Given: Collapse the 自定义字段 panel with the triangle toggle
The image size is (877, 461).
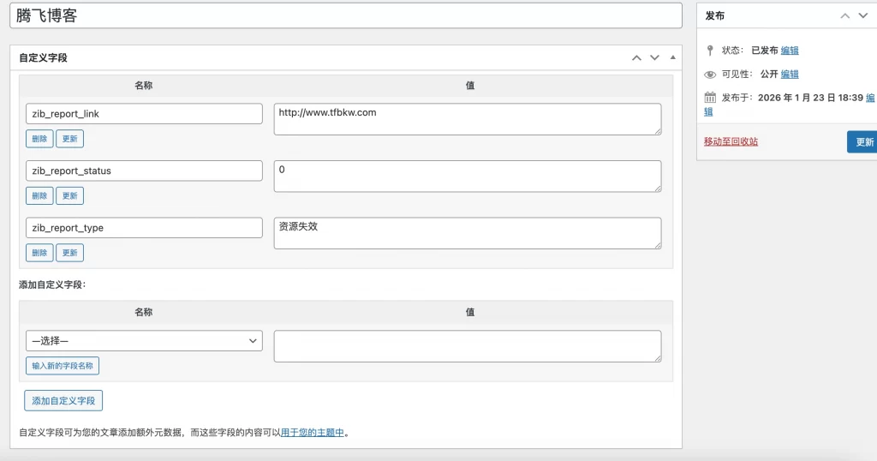Looking at the screenshot, I should pyautogui.click(x=672, y=58).
